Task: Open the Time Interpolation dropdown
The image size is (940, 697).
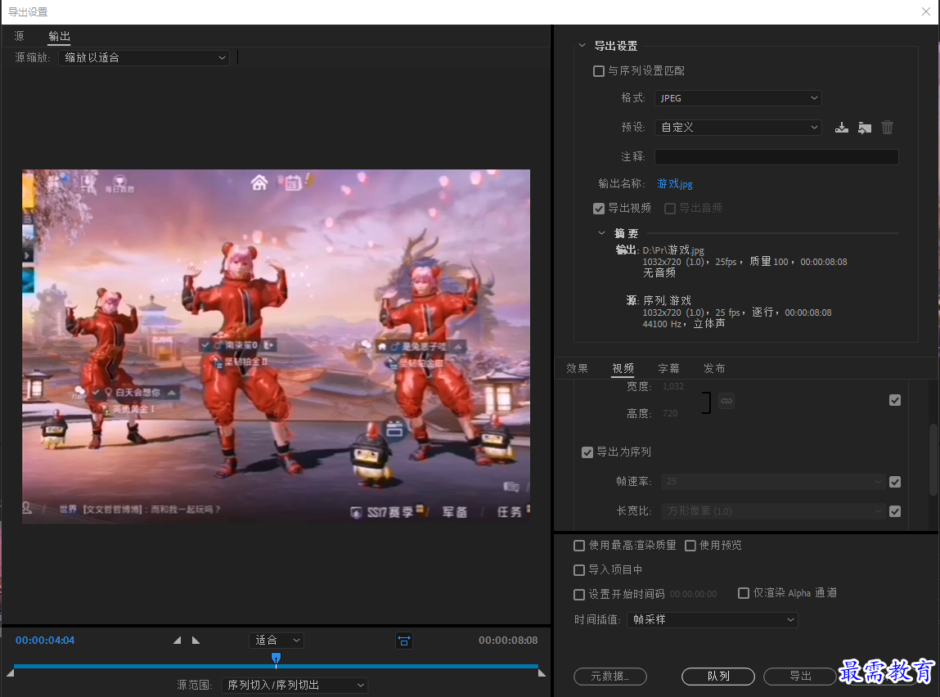Action: [713, 619]
